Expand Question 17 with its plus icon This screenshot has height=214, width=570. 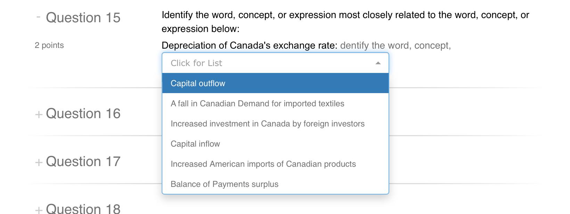(x=38, y=161)
